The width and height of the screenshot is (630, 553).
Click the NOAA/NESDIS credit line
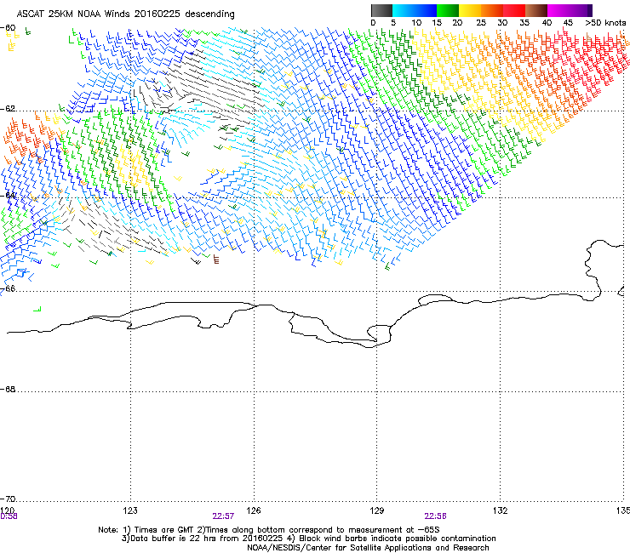pos(368,548)
